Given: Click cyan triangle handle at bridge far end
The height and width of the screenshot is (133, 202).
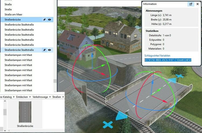Looking at the screenshot, I should (172, 80).
